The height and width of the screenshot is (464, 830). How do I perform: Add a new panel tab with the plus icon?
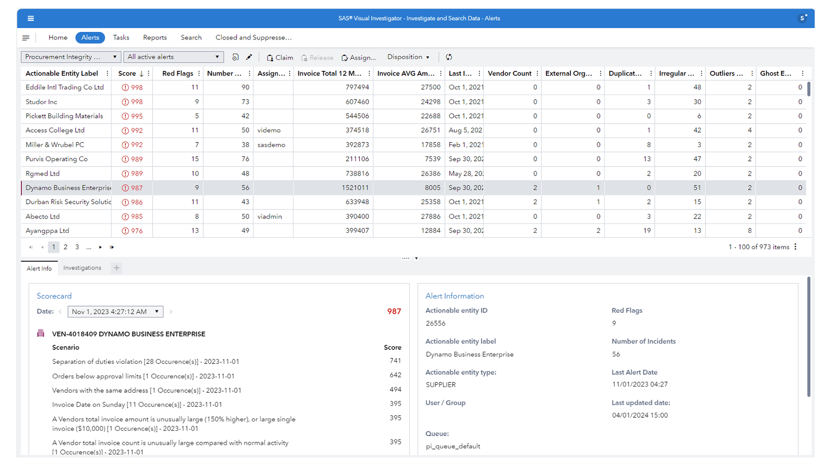click(x=116, y=268)
